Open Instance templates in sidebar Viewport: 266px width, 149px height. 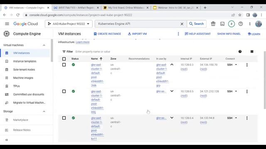click(x=25, y=61)
